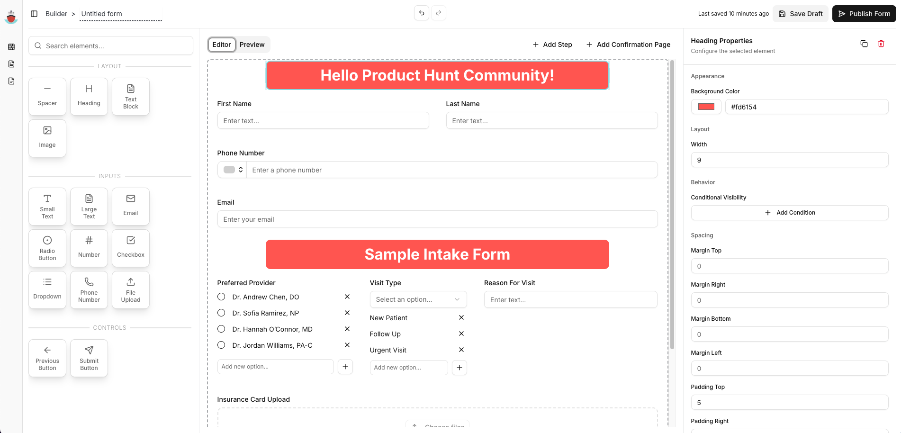Switch to the Preview tab
This screenshot has width=901, height=433.
252,44
